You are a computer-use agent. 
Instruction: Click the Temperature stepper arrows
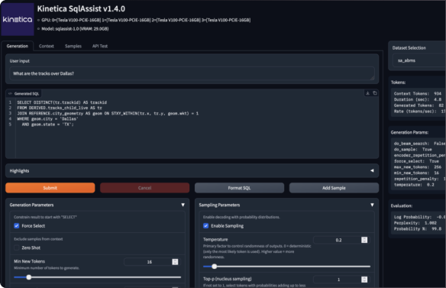pyautogui.click(x=364, y=240)
